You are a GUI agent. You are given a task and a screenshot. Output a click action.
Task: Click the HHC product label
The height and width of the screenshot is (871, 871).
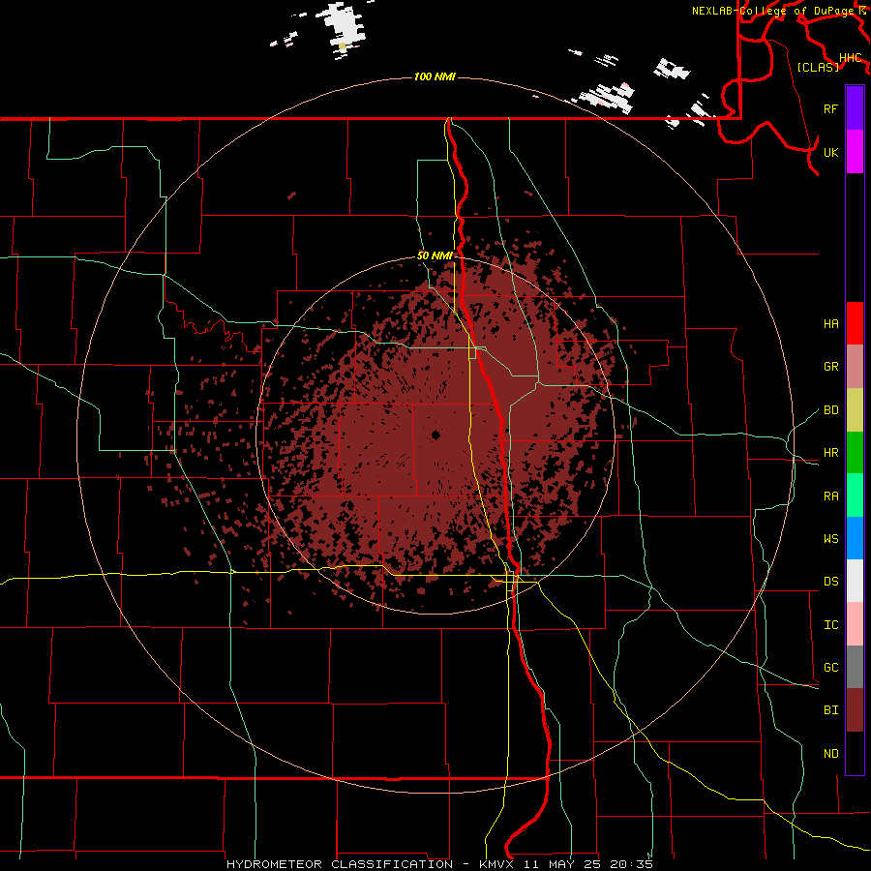(850, 58)
